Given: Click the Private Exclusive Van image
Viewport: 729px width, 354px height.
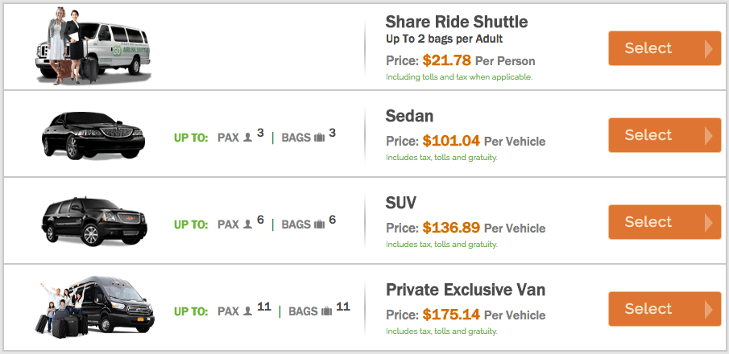Looking at the screenshot, I should click(95, 307).
